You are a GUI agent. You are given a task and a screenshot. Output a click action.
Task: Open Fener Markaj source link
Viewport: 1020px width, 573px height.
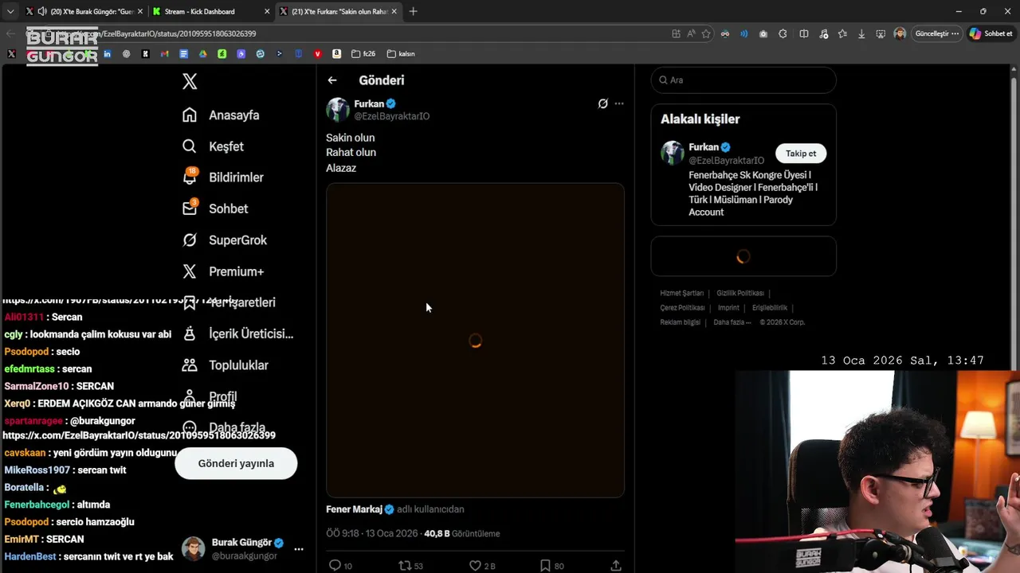[360, 509]
